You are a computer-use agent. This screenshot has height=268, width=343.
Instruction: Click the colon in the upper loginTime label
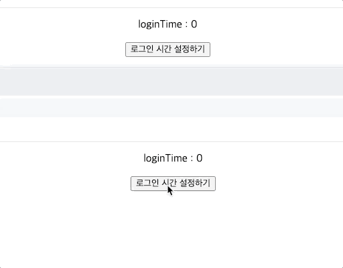pyautogui.click(x=186, y=25)
